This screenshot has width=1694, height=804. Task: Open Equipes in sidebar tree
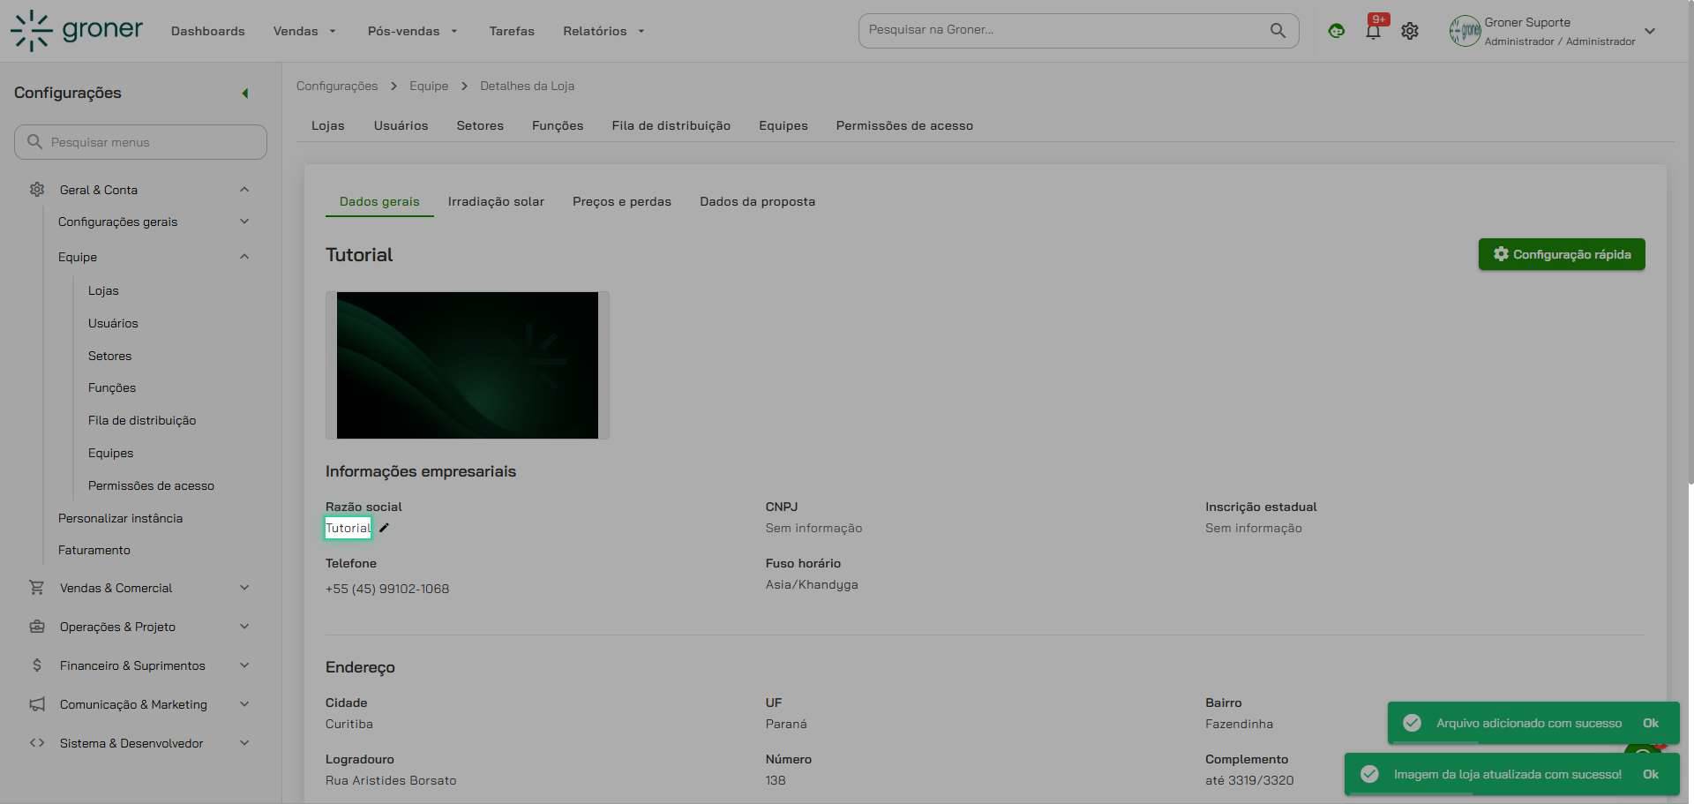click(x=111, y=453)
